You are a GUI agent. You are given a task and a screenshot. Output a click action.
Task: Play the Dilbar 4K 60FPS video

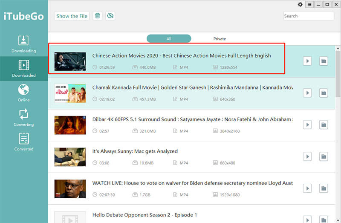click(x=307, y=125)
